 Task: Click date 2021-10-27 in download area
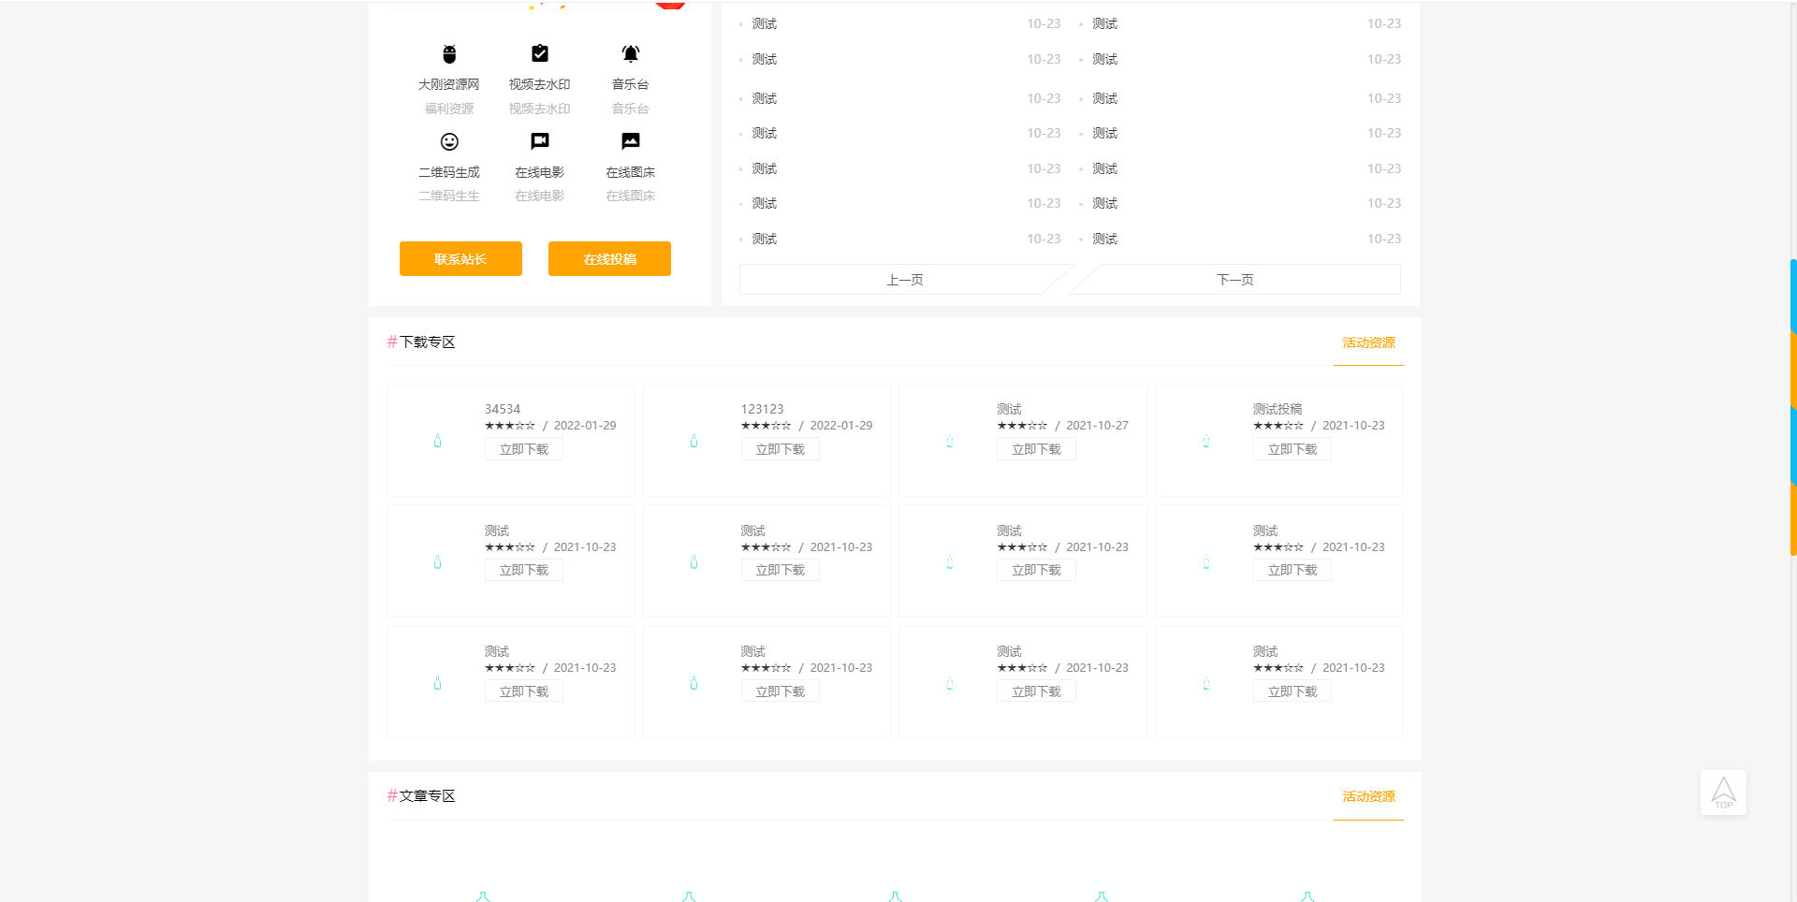[1097, 426]
